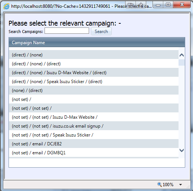193x191 pixels.
Task: Select (not set) / email / DCJE82 campaign
Action: (x=94, y=144)
